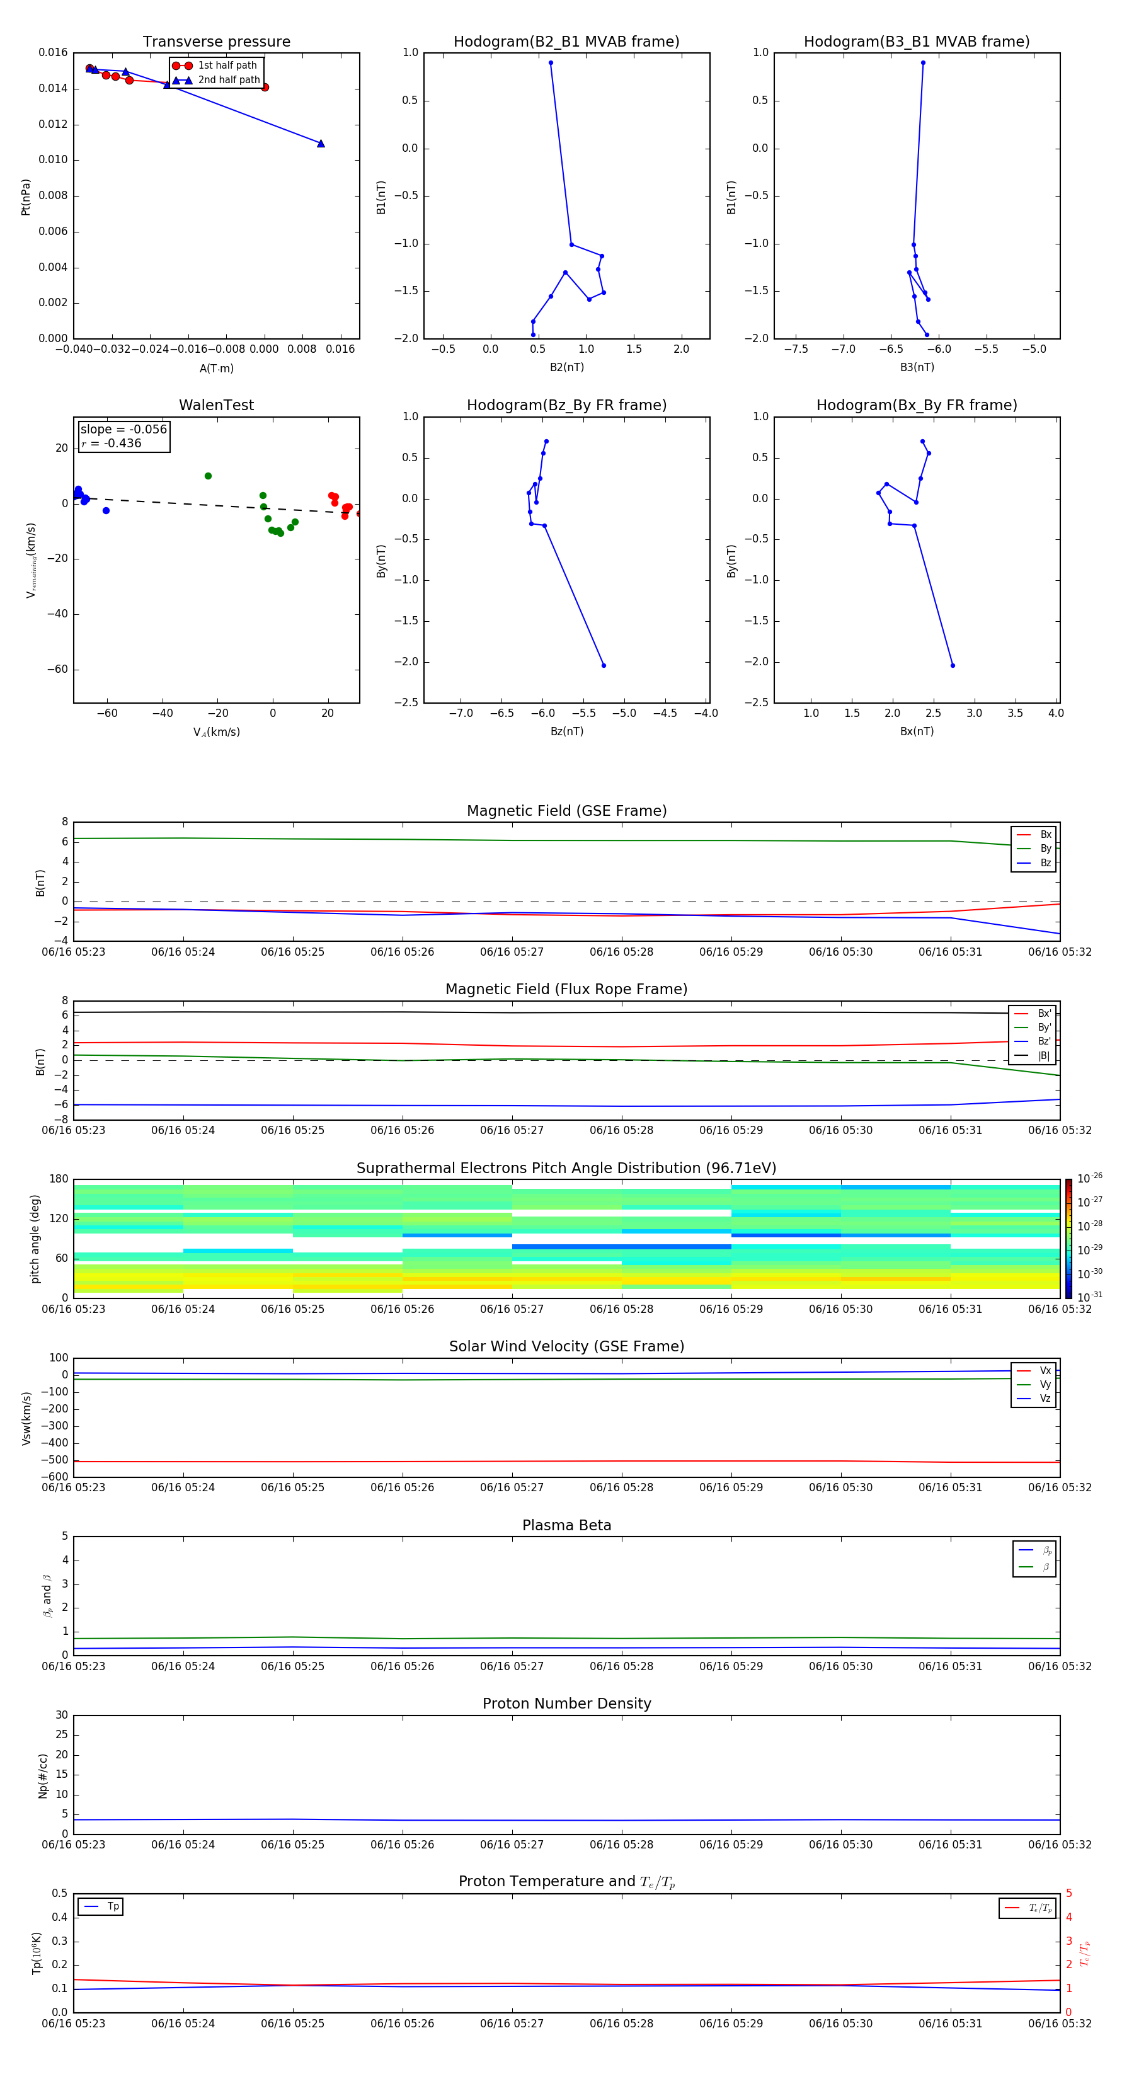Click the "Proton Number Density" title
Image resolution: width=1134 pixels, height=2079 pixels.
click(566, 1704)
